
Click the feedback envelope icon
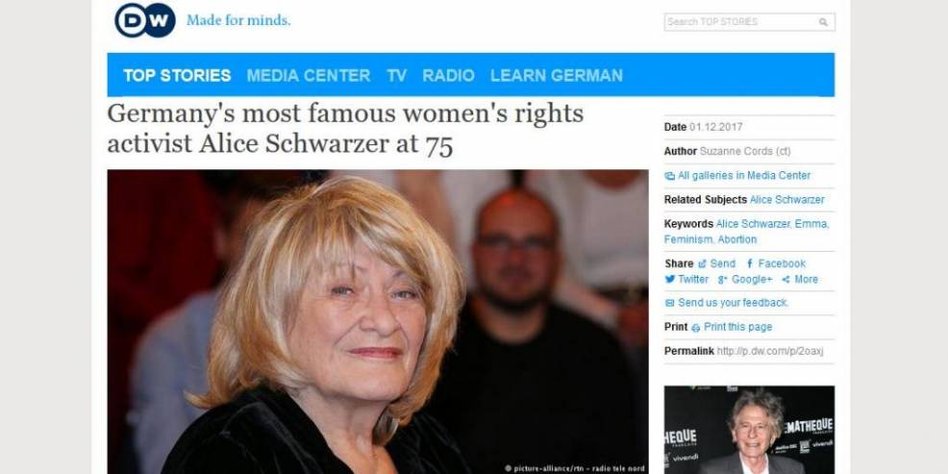point(670,303)
